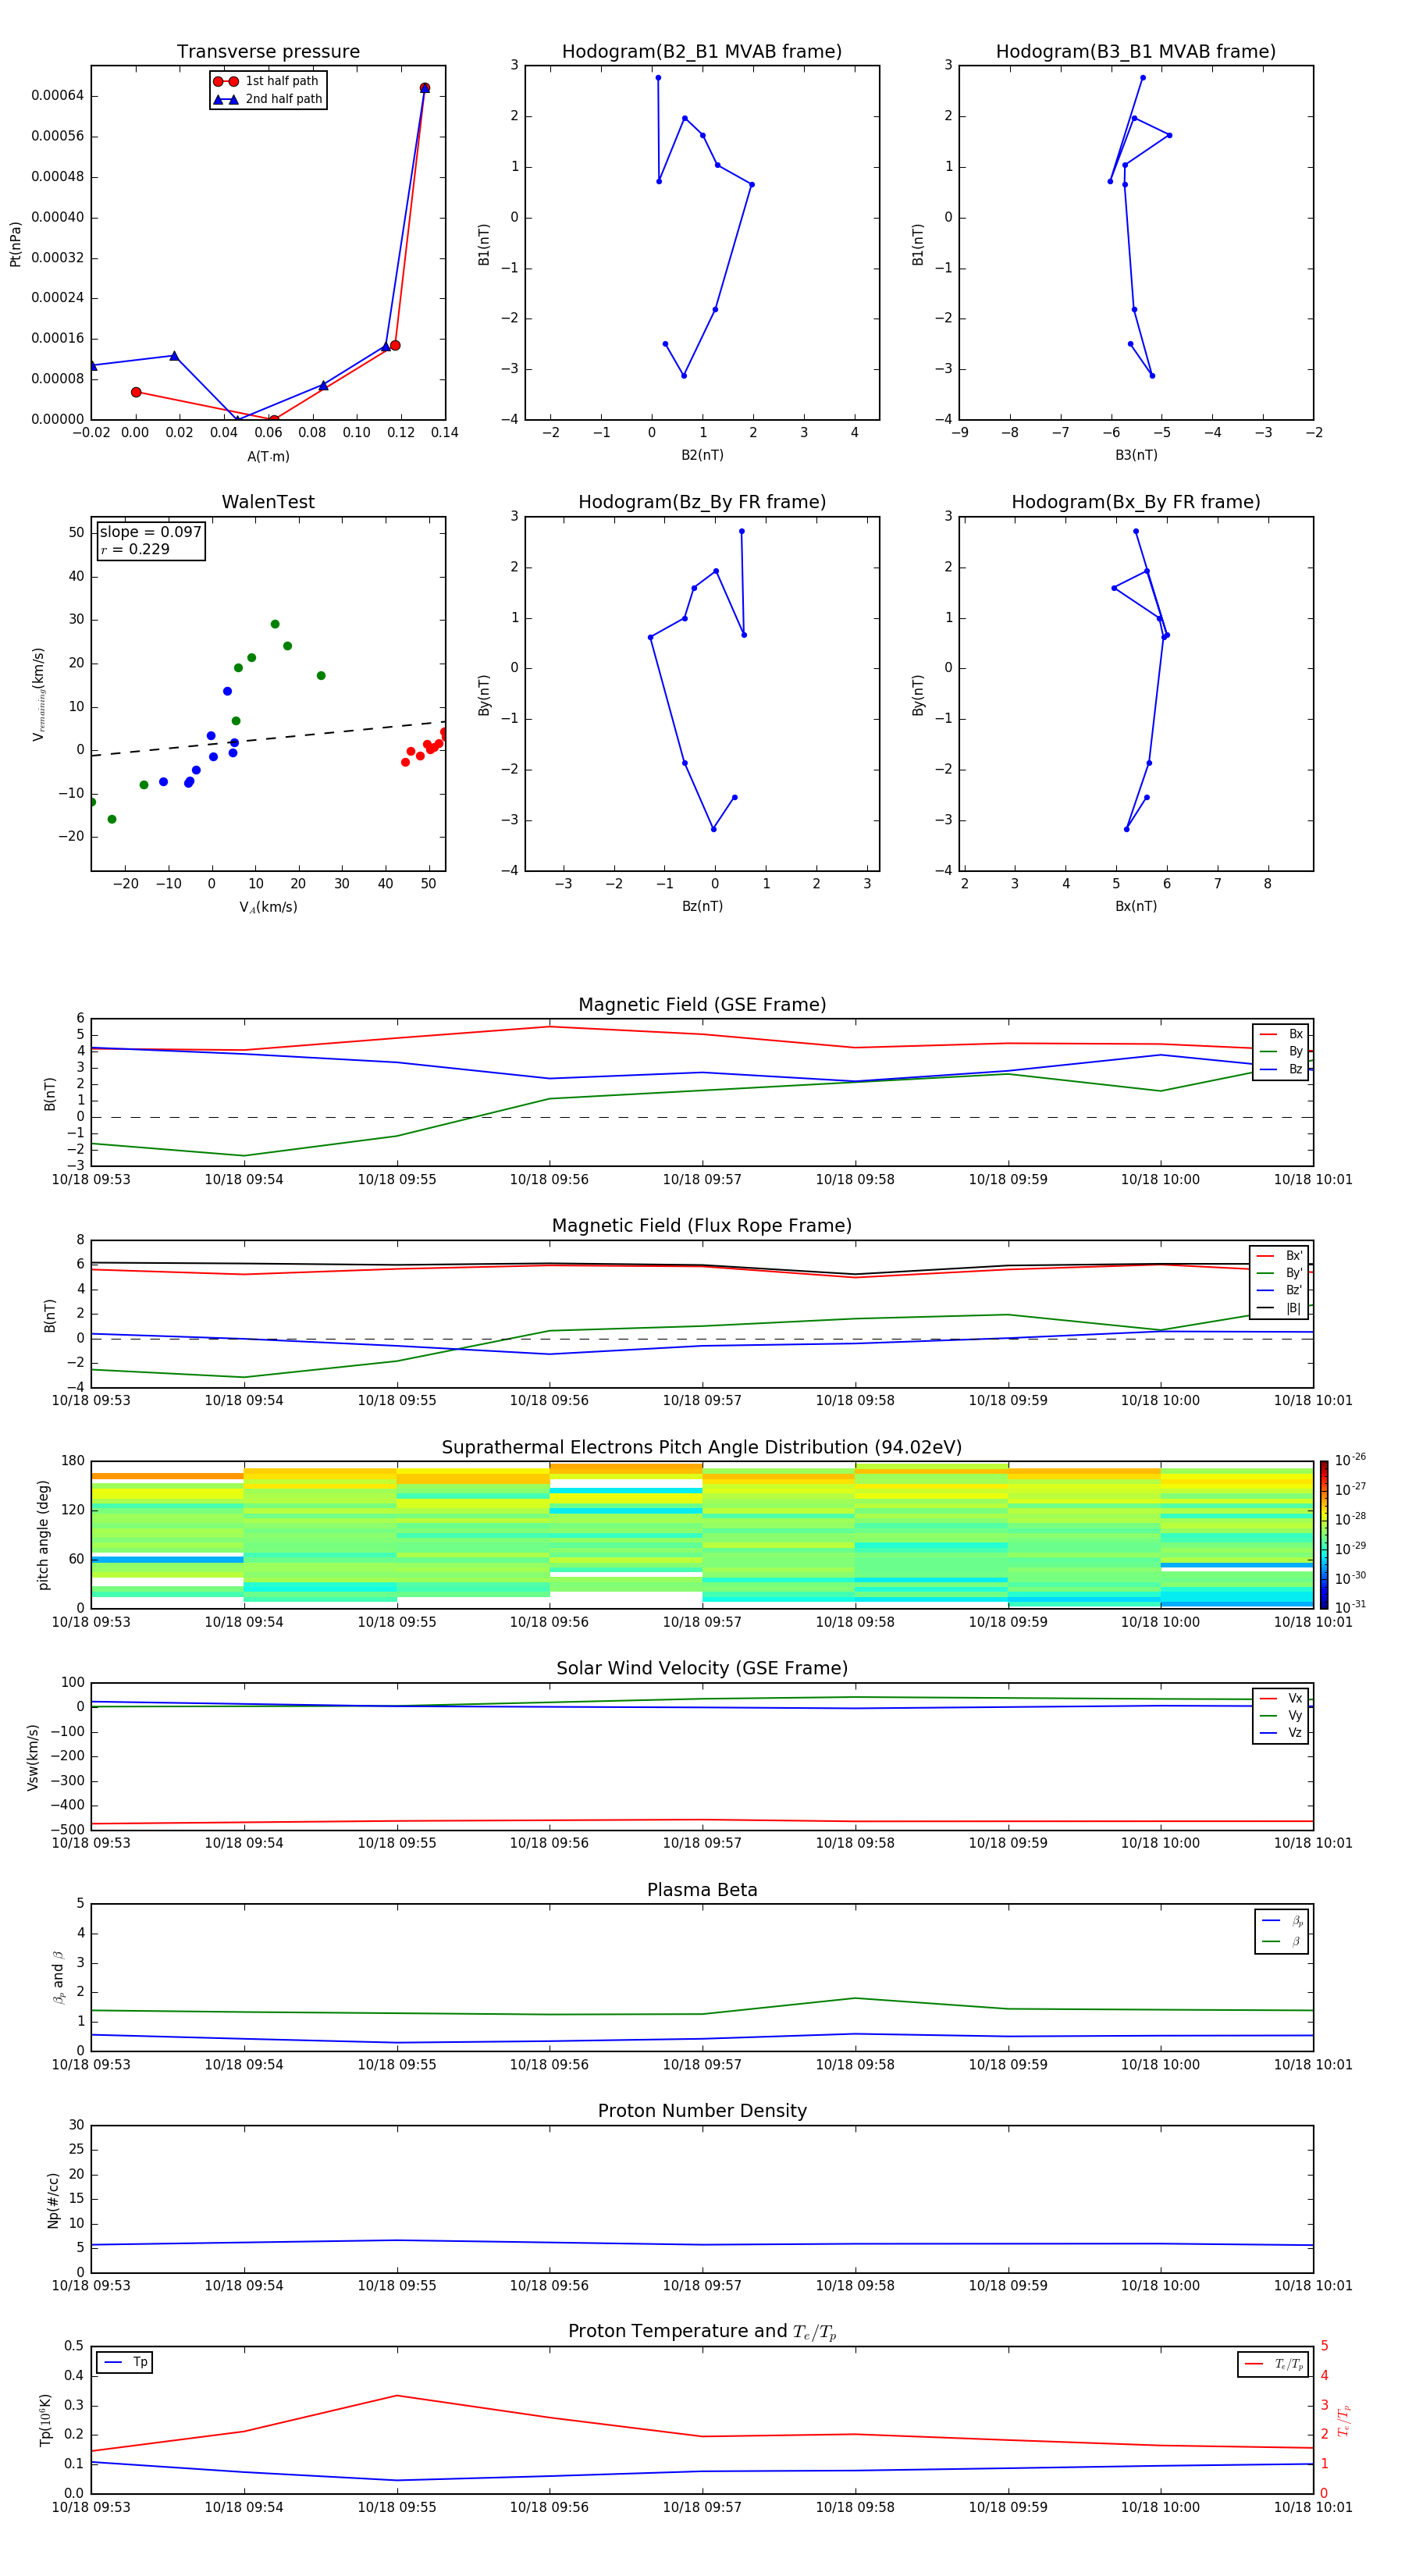Screen dimensions: 1405x2576
Task: Click the 'r = 0.229' annotation
Action: coord(135,549)
